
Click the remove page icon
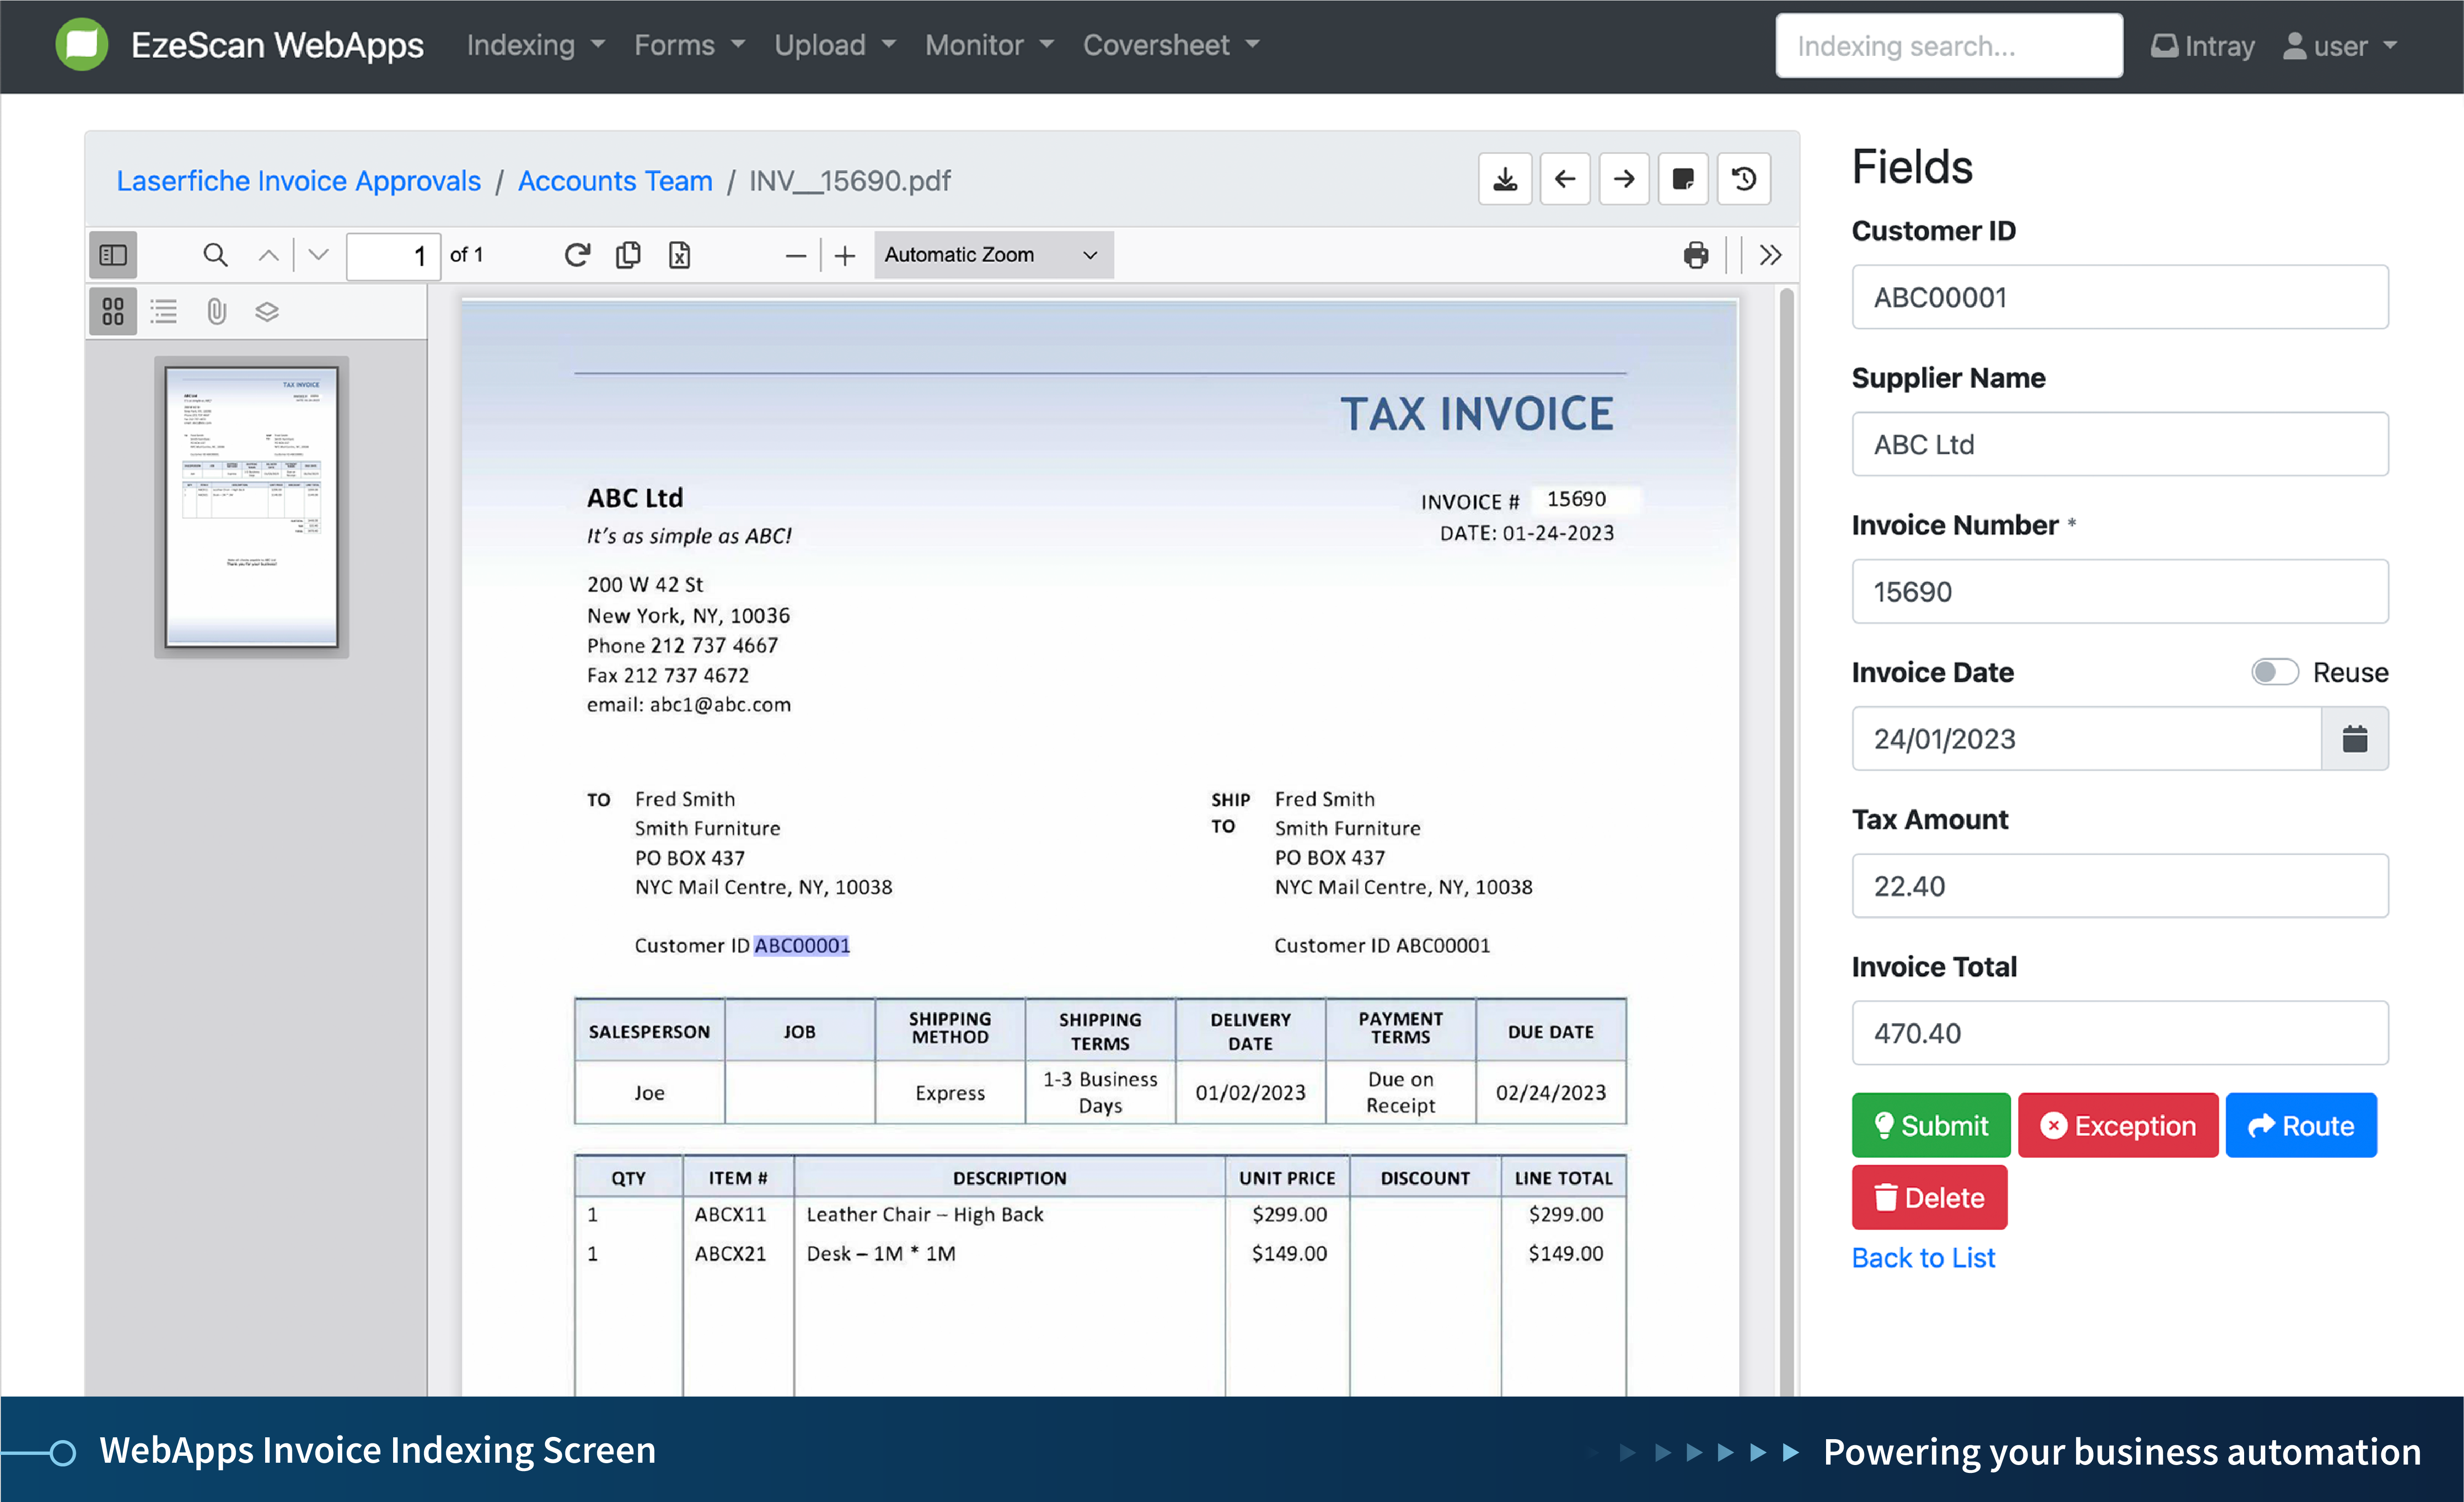(679, 255)
